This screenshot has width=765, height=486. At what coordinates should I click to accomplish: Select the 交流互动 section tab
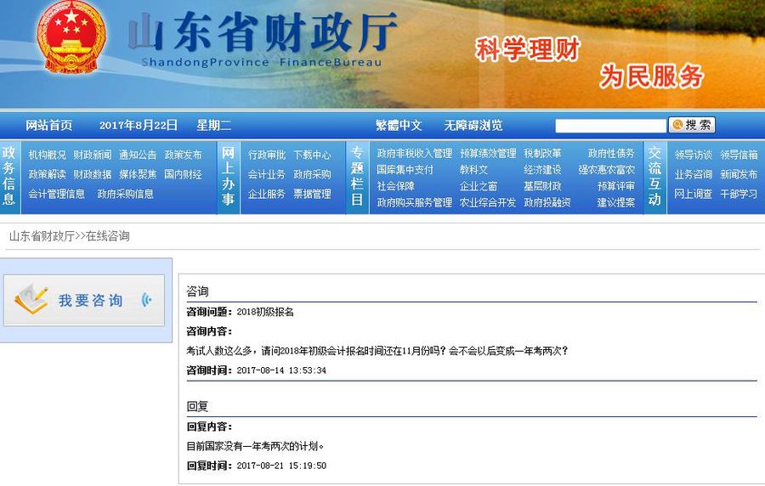tap(654, 177)
